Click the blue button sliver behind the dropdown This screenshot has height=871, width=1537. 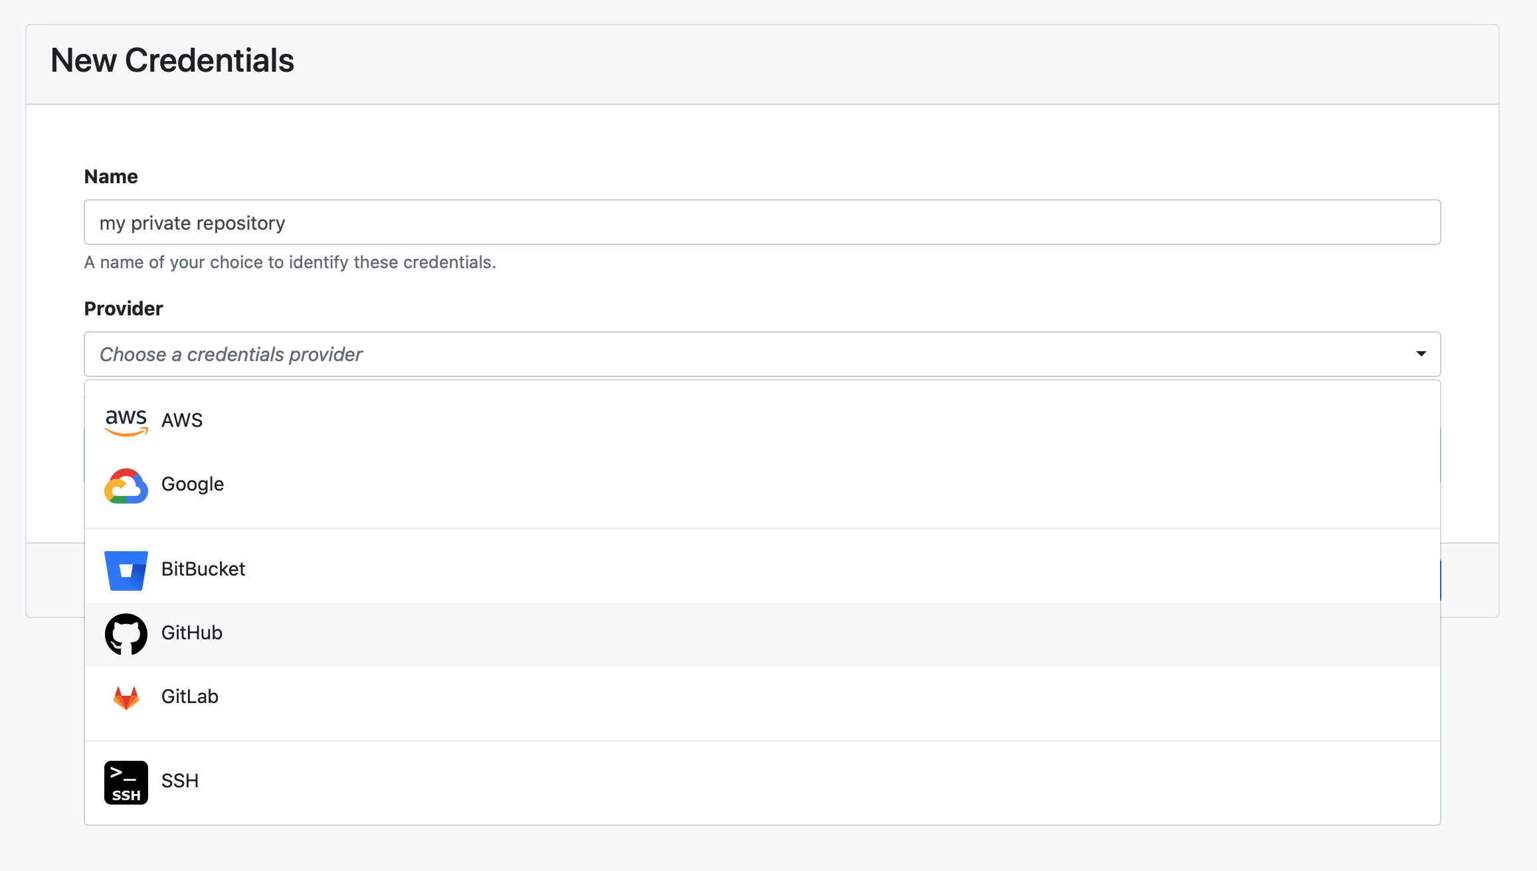(1440, 580)
